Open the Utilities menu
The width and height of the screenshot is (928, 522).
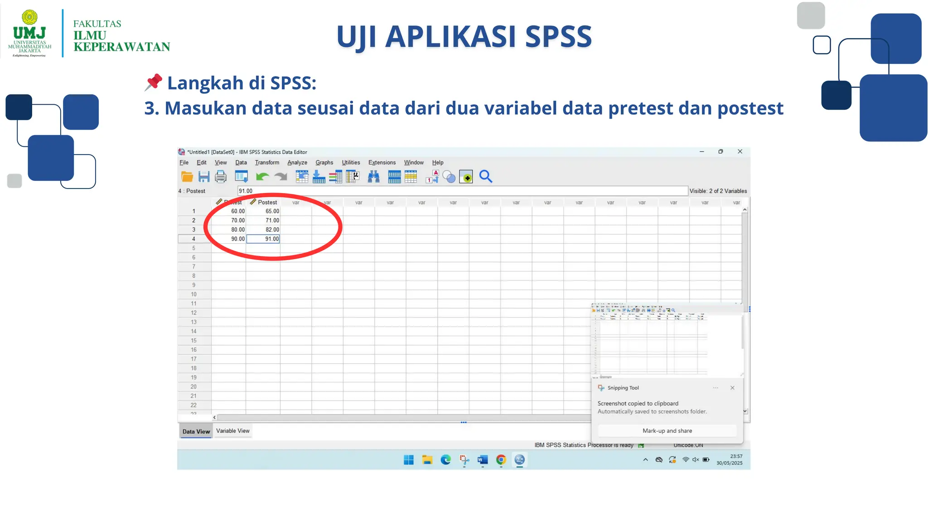tap(351, 163)
